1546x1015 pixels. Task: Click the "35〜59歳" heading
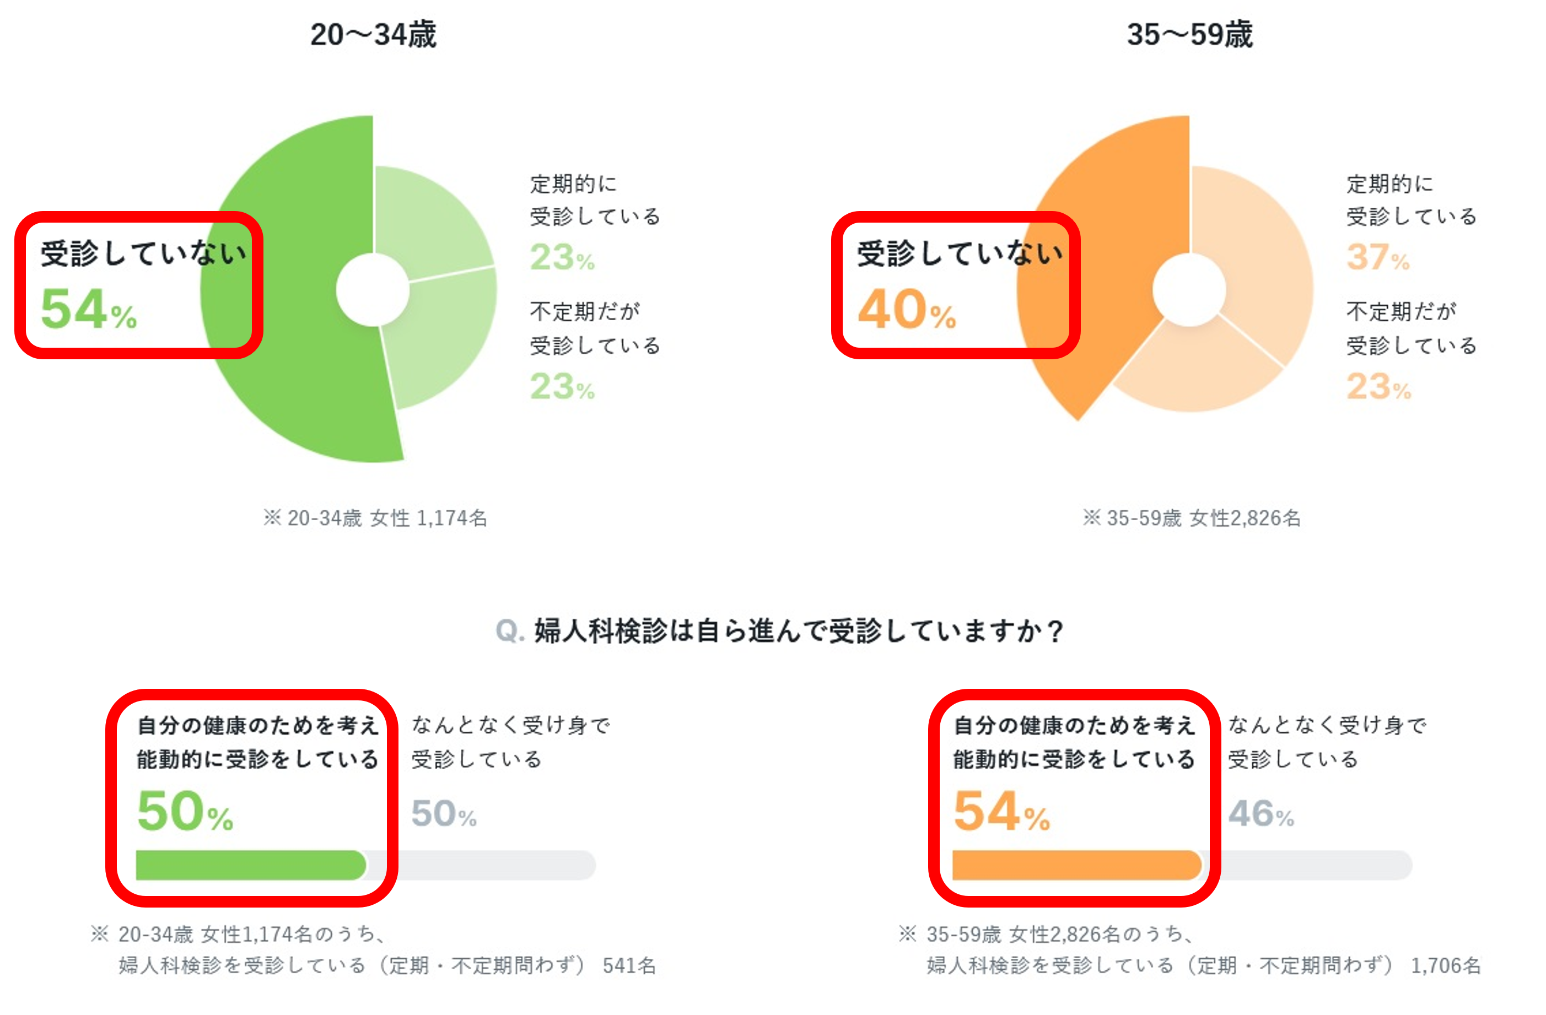(x=1189, y=34)
